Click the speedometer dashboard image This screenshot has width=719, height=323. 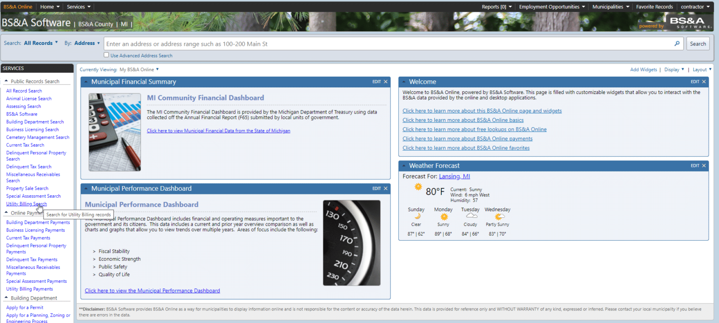[x=352, y=243]
